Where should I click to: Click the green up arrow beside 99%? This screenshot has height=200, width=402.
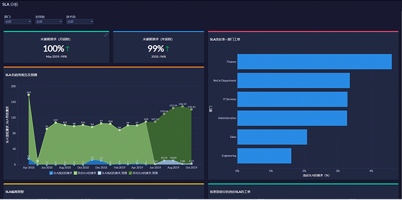coord(167,49)
